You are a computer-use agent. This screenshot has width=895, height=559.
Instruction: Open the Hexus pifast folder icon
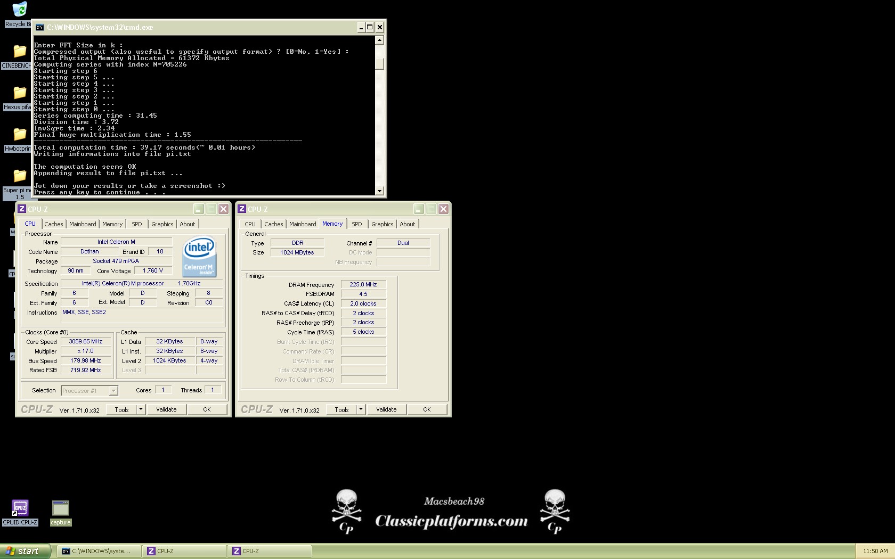click(x=19, y=93)
